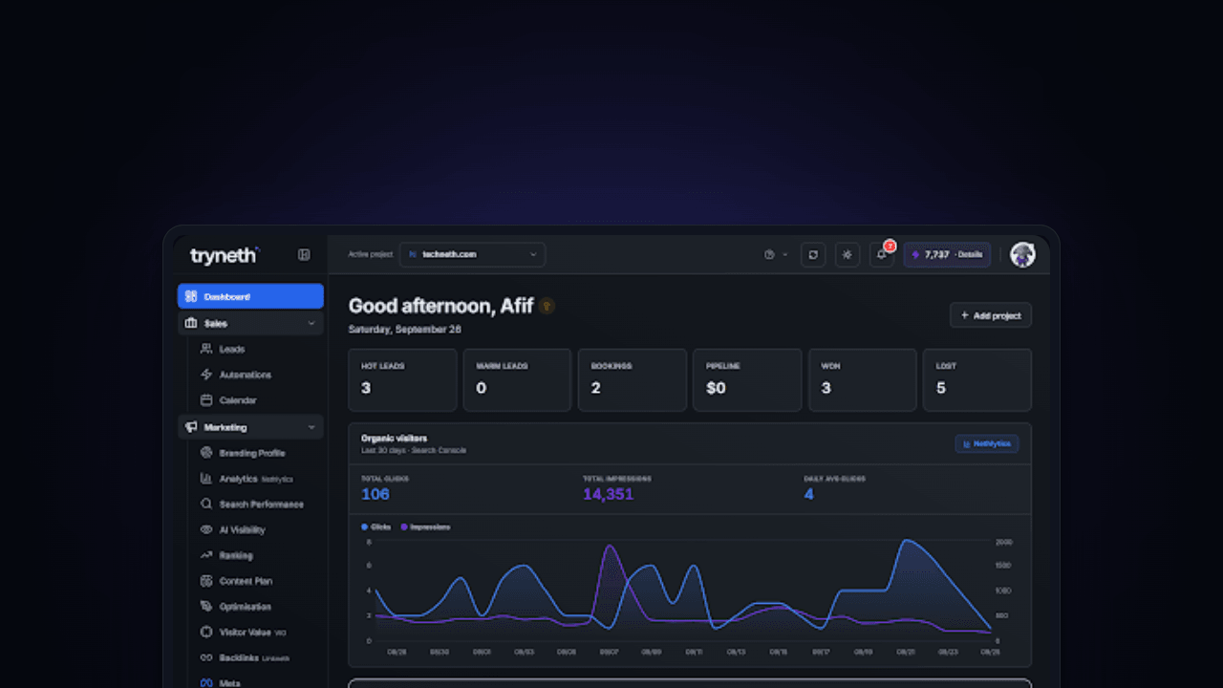Click the Saturday, September 28 date text
Image resolution: width=1223 pixels, height=688 pixels.
pyautogui.click(x=405, y=329)
